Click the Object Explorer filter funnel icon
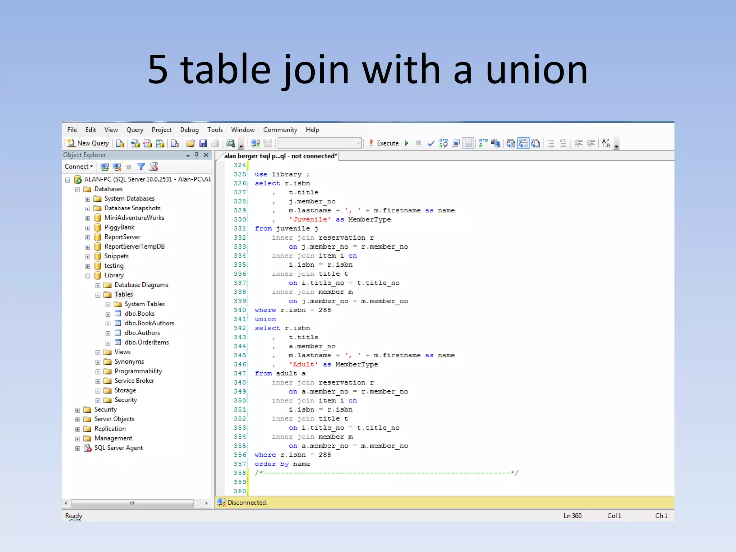736x552 pixels. [141, 167]
